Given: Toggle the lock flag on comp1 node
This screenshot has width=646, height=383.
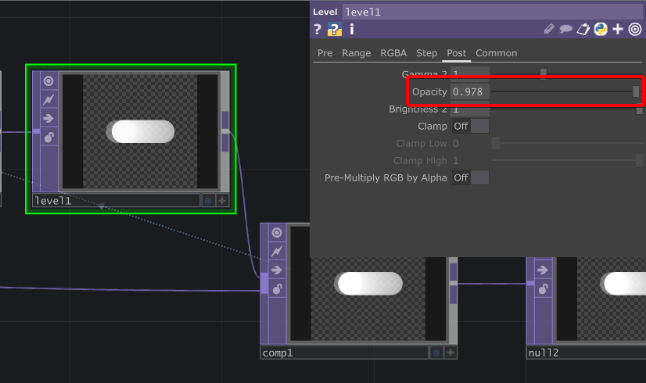Looking at the screenshot, I should pyautogui.click(x=277, y=288).
